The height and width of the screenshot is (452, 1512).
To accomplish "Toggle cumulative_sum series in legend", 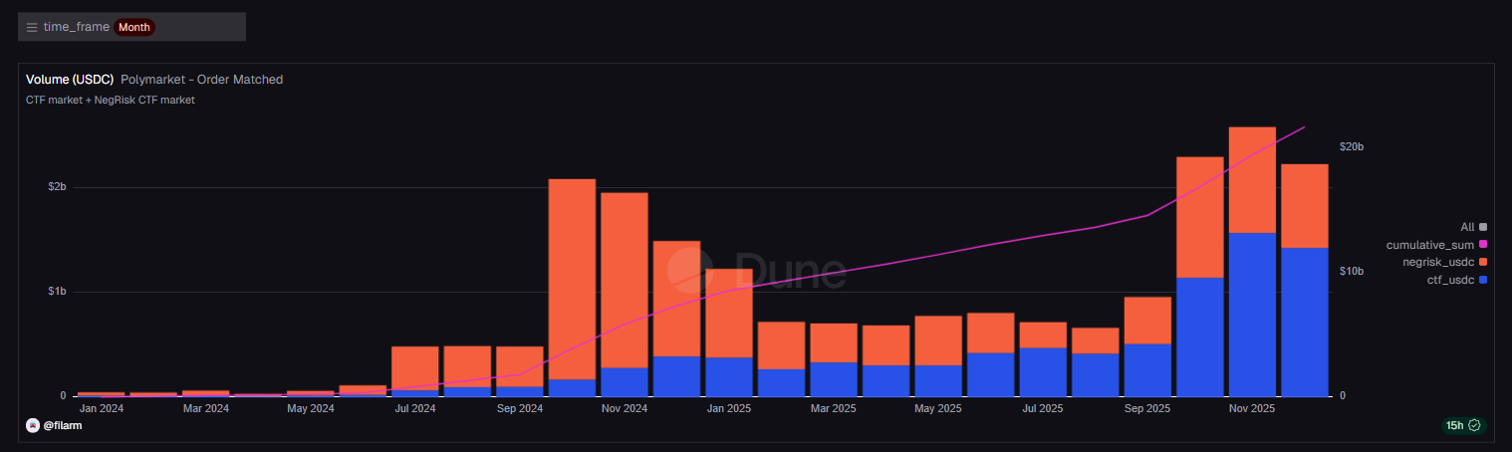I will click(1436, 245).
